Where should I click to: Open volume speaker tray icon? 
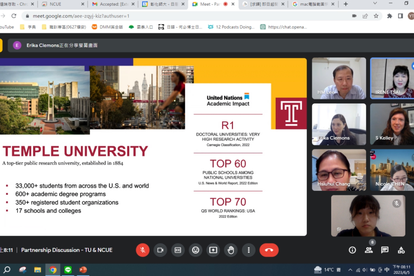365,270
